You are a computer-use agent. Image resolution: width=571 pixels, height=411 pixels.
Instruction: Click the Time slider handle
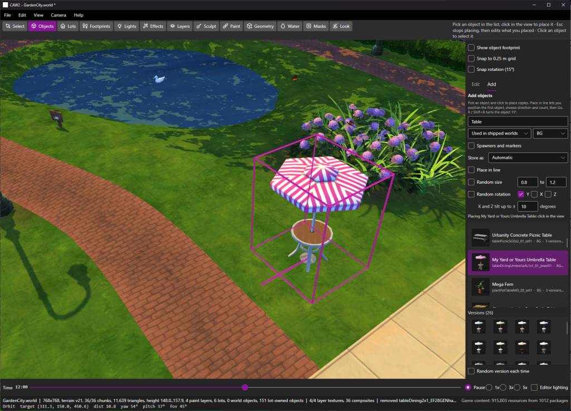pyautogui.click(x=245, y=388)
